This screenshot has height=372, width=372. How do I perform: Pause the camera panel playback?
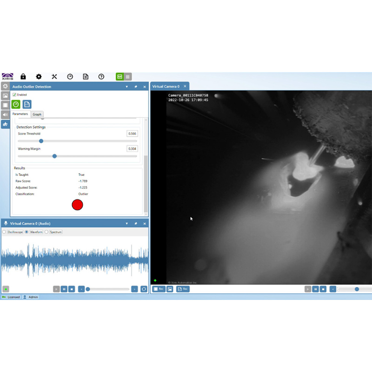coord(316,289)
